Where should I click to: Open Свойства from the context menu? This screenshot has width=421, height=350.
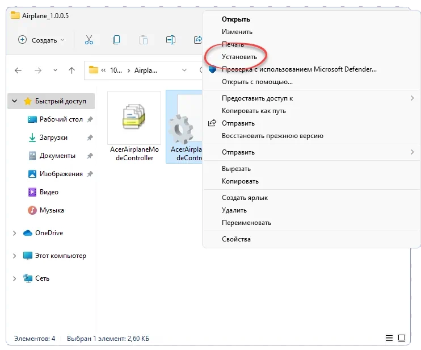click(x=236, y=239)
